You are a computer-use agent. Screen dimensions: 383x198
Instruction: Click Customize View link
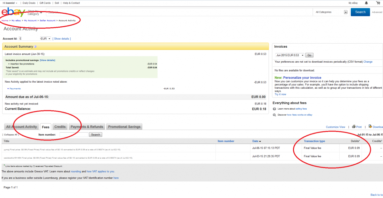coord(335,127)
